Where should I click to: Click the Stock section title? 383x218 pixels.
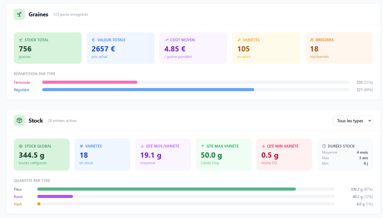click(36, 120)
